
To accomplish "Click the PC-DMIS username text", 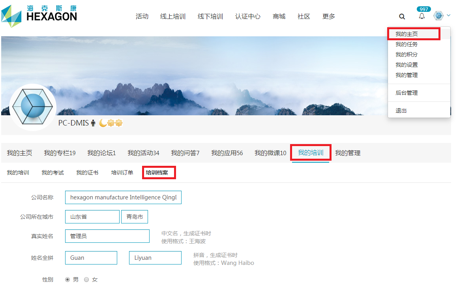I will pyautogui.click(x=73, y=123).
